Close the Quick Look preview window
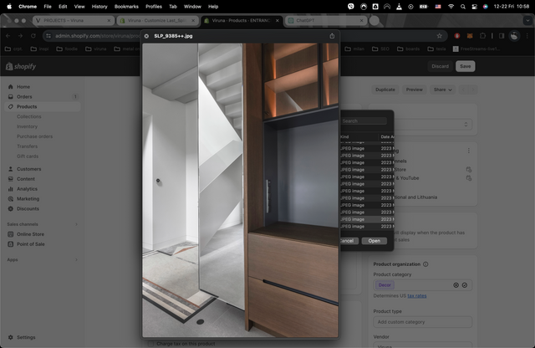Viewport: 535px width, 348px height. click(x=147, y=36)
